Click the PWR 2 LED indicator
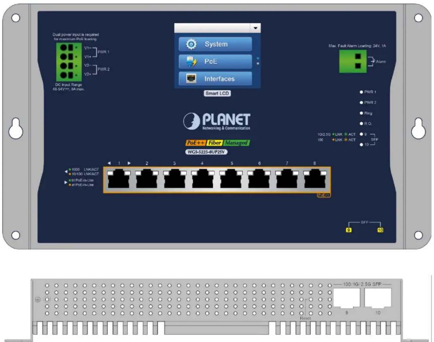 [x=361, y=103]
